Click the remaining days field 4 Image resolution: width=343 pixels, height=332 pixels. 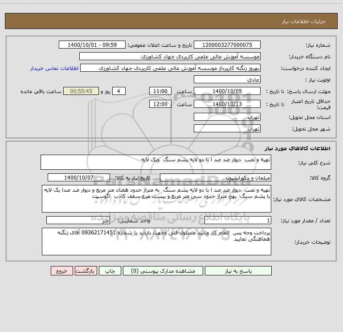tap(119, 91)
